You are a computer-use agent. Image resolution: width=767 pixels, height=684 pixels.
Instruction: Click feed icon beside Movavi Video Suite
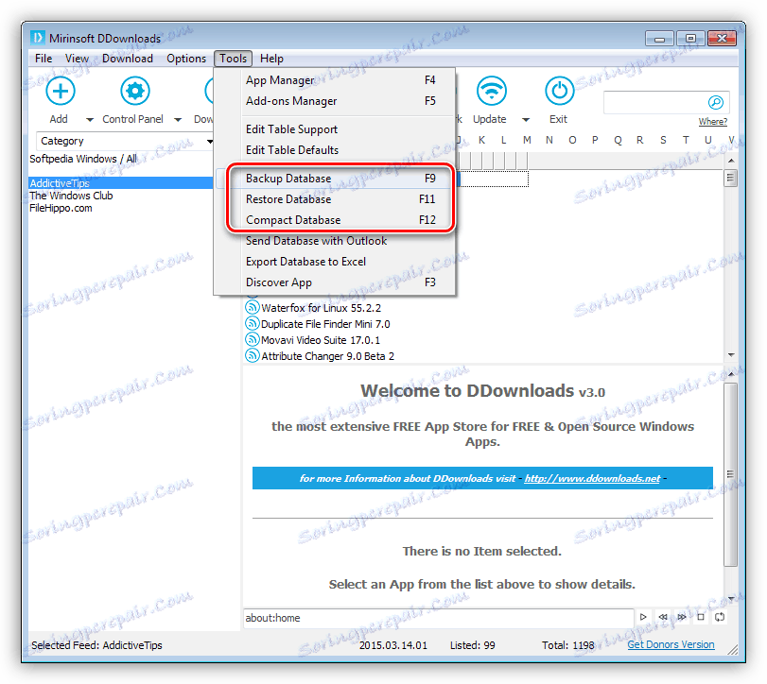click(252, 339)
